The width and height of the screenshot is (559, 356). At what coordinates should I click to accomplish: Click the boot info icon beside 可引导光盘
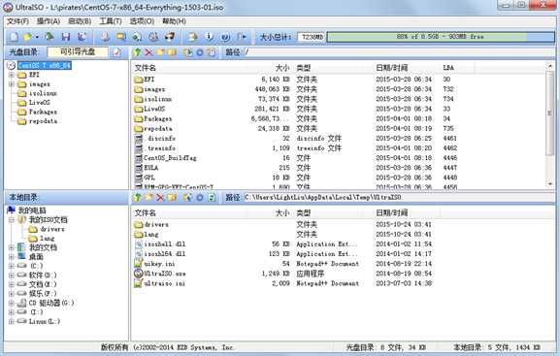[116, 52]
